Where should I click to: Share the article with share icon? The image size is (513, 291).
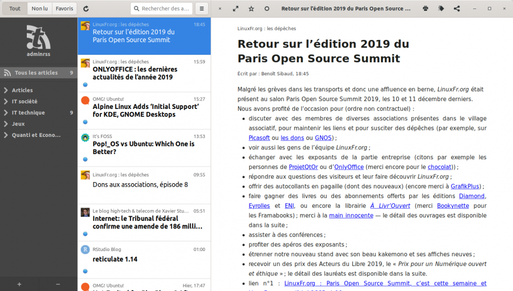(x=457, y=9)
